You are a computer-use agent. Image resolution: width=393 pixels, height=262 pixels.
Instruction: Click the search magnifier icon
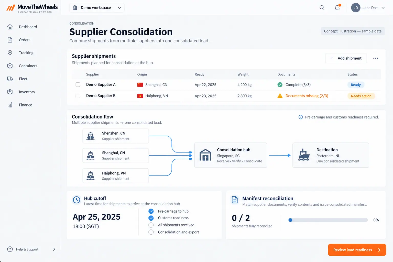[322, 8]
